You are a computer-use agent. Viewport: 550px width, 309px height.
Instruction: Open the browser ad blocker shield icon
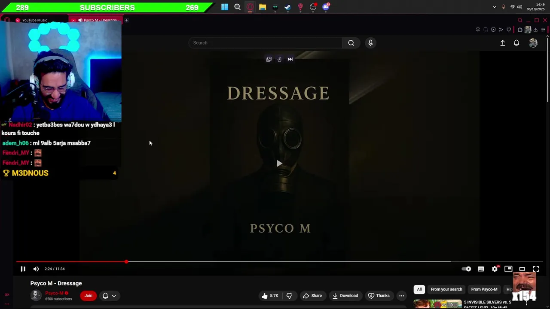493,30
